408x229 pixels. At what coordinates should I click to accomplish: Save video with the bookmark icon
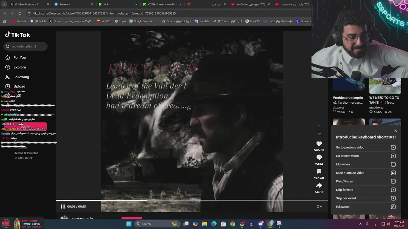(319, 171)
